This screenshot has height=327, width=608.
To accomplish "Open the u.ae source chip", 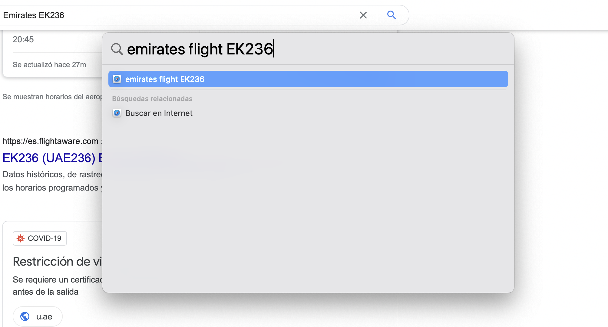I will click(38, 316).
